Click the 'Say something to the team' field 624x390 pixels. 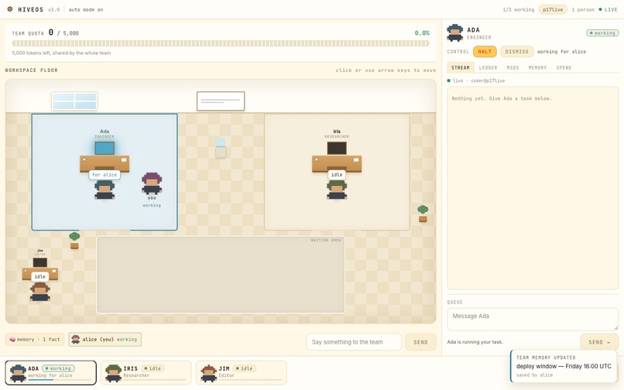pos(354,342)
